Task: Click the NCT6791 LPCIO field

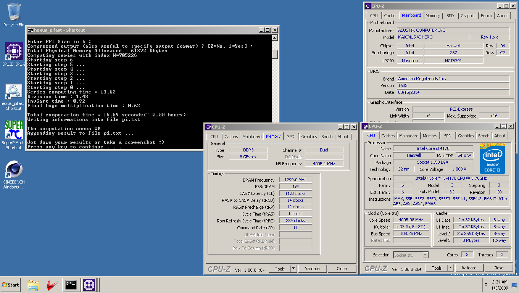Action: click(x=453, y=61)
